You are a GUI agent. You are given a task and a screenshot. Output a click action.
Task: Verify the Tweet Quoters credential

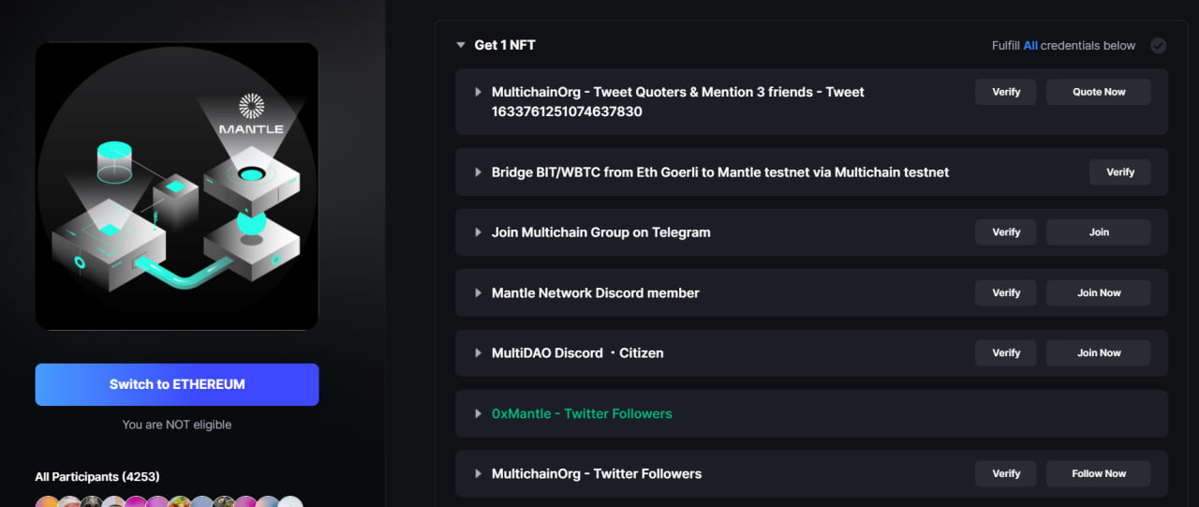pyautogui.click(x=1005, y=92)
